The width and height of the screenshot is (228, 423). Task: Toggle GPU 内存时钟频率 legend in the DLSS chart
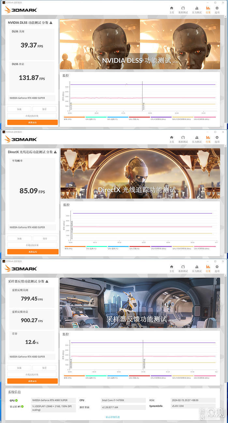[183, 118]
